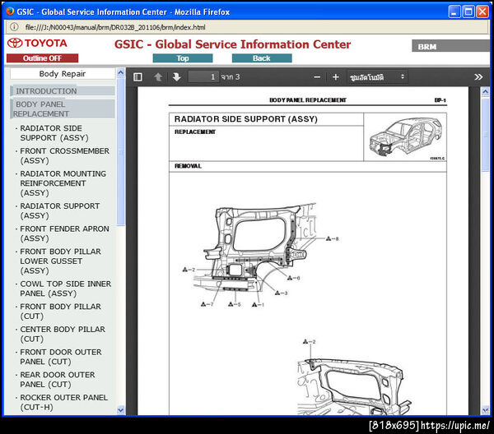Zoom out with the minus icon
This screenshot has height=434, width=494.
[317, 77]
